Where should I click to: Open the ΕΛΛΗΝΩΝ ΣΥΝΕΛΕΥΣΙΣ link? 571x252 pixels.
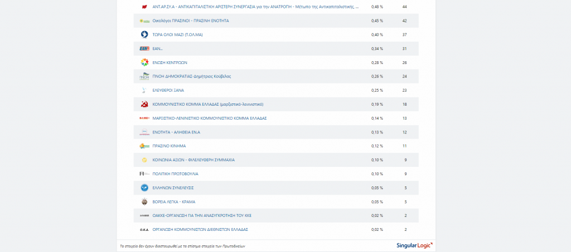tap(173, 187)
